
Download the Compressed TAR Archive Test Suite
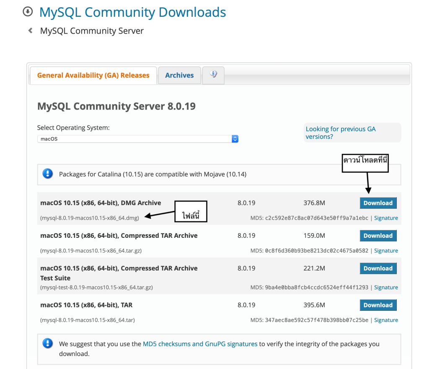coord(378,268)
